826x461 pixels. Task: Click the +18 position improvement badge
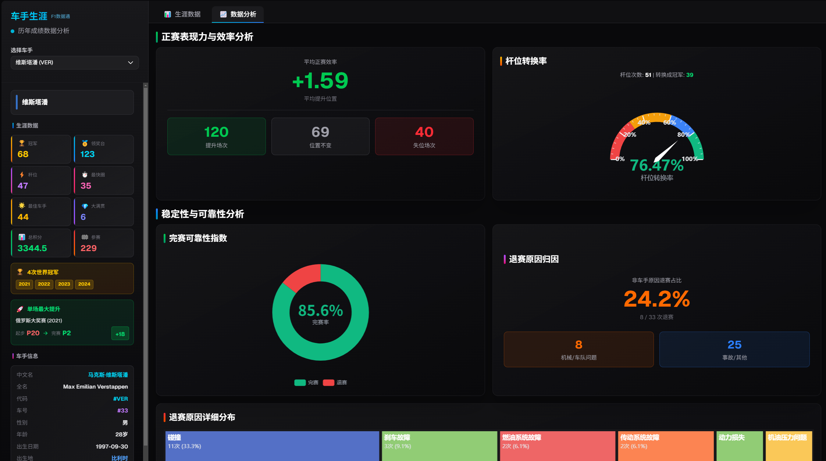(x=120, y=333)
